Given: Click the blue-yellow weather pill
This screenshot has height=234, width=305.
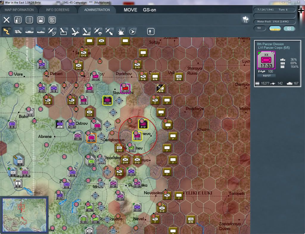Looking at the screenshot, I should tap(275, 28).
